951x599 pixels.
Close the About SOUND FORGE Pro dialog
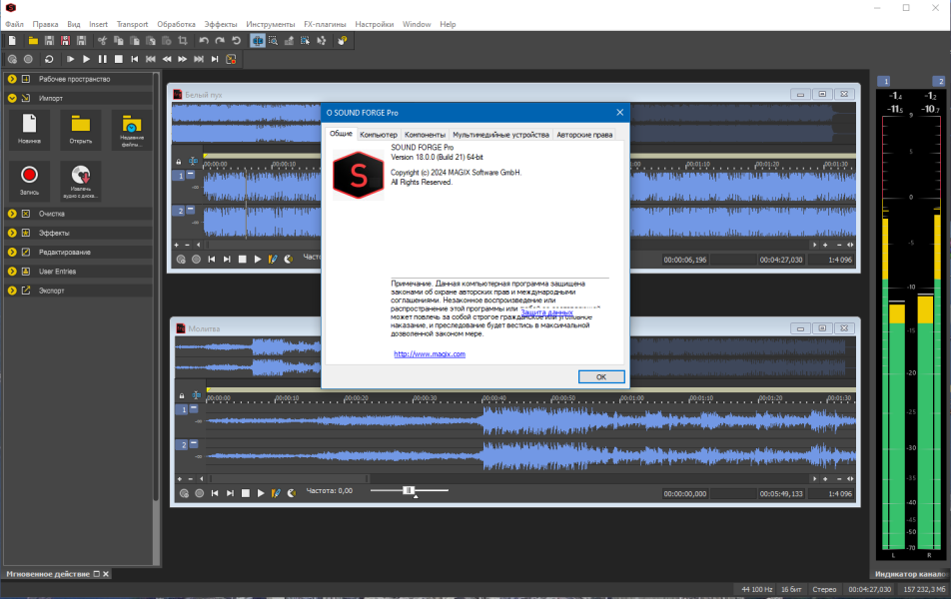coord(619,112)
